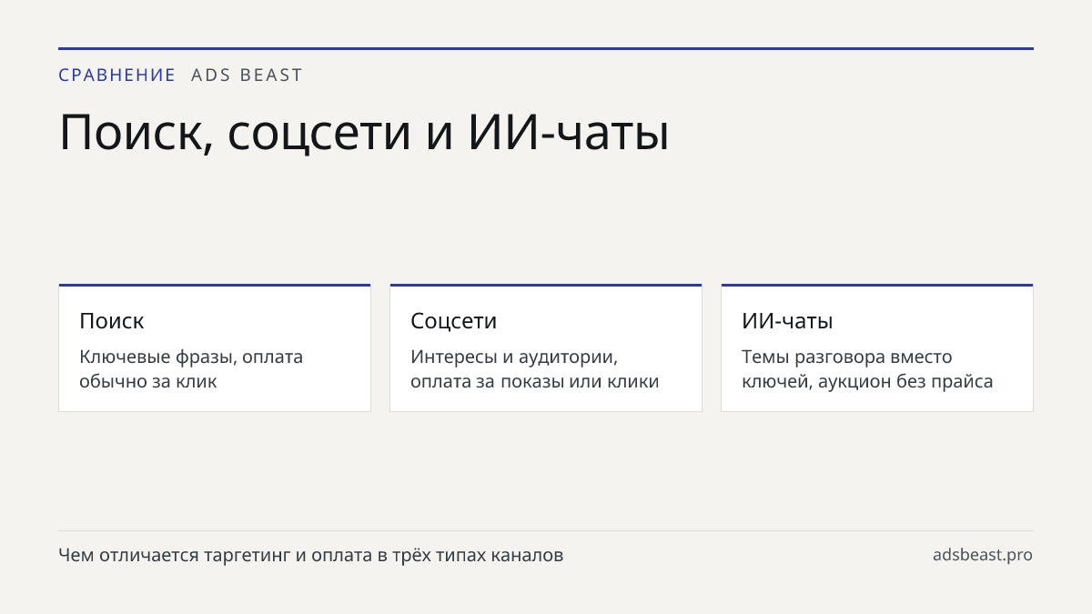
Task: Select the 'ИИ-чаты' card title
Action: click(787, 321)
